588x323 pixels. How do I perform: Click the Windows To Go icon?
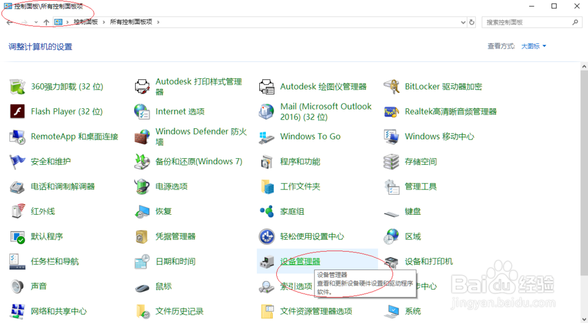(x=266, y=137)
